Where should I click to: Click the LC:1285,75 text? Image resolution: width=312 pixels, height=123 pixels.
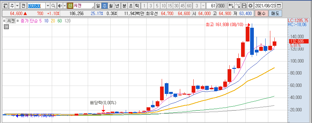[298, 20]
